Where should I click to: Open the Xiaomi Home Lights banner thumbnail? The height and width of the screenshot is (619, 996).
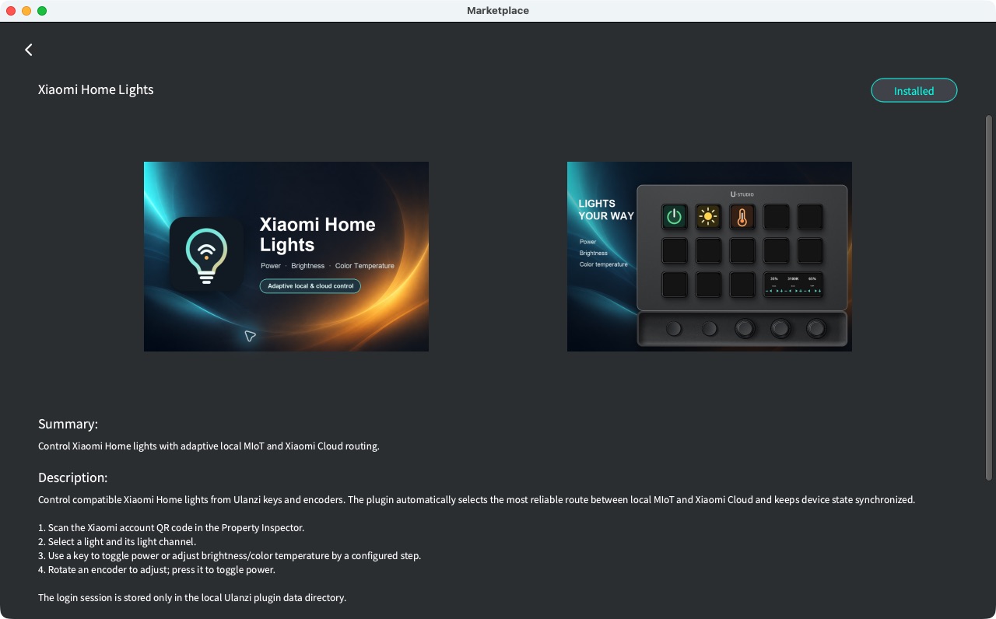[x=286, y=257]
